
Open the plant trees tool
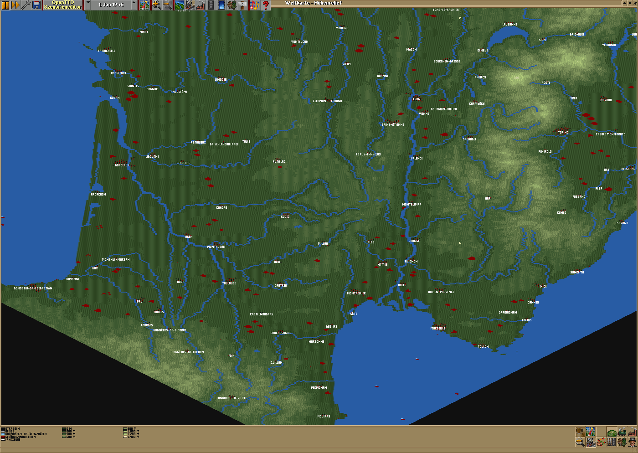pyautogui.click(x=232, y=5)
